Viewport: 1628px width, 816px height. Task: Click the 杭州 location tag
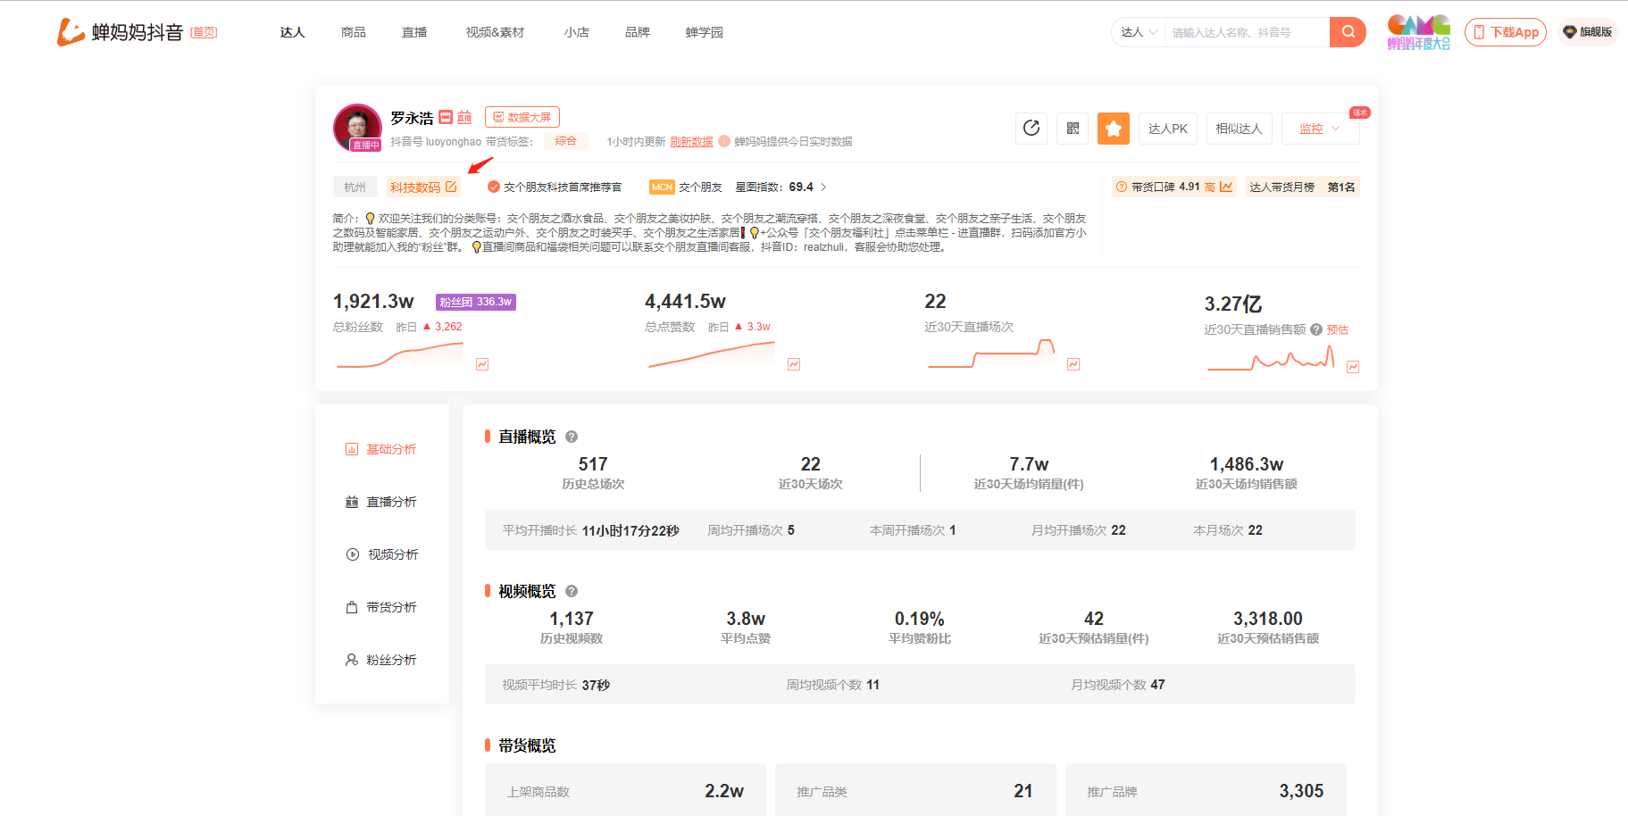(355, 187)
